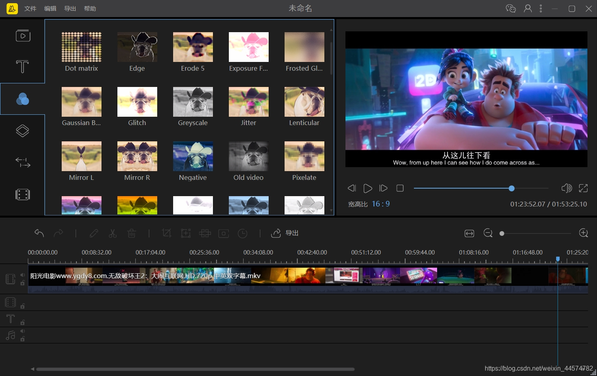
Task: Click the Crop tool icon
Action: click(x=167, y=233)
